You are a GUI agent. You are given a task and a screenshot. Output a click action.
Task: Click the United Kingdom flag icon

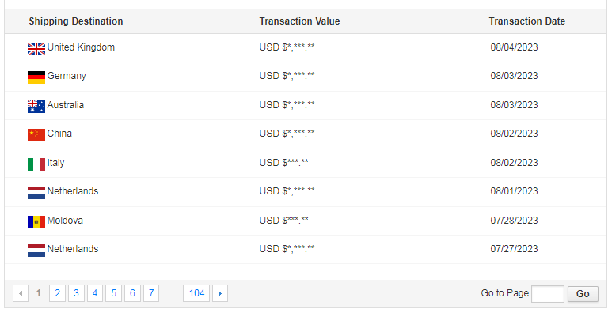click(36, 49)
